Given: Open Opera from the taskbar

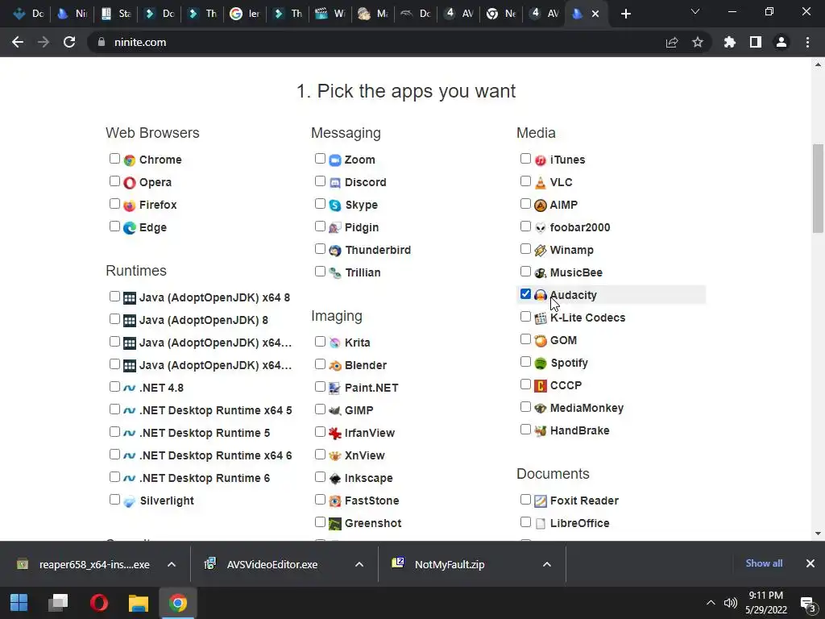Looking at the screenshot, I should pyautogui.click(x=99, y=603).
